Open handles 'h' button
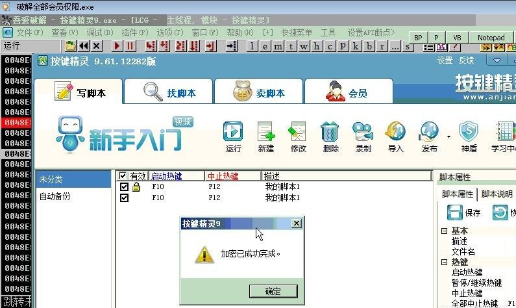 317,45
